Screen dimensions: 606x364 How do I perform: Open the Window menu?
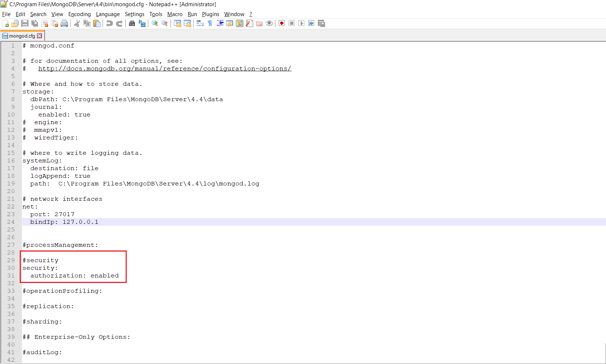[234, 14]
